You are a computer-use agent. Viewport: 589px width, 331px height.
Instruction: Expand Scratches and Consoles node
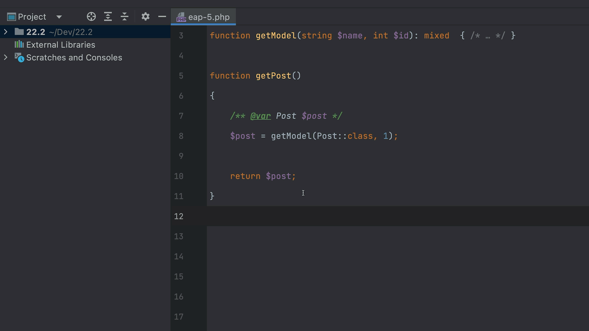coord(6,57)
